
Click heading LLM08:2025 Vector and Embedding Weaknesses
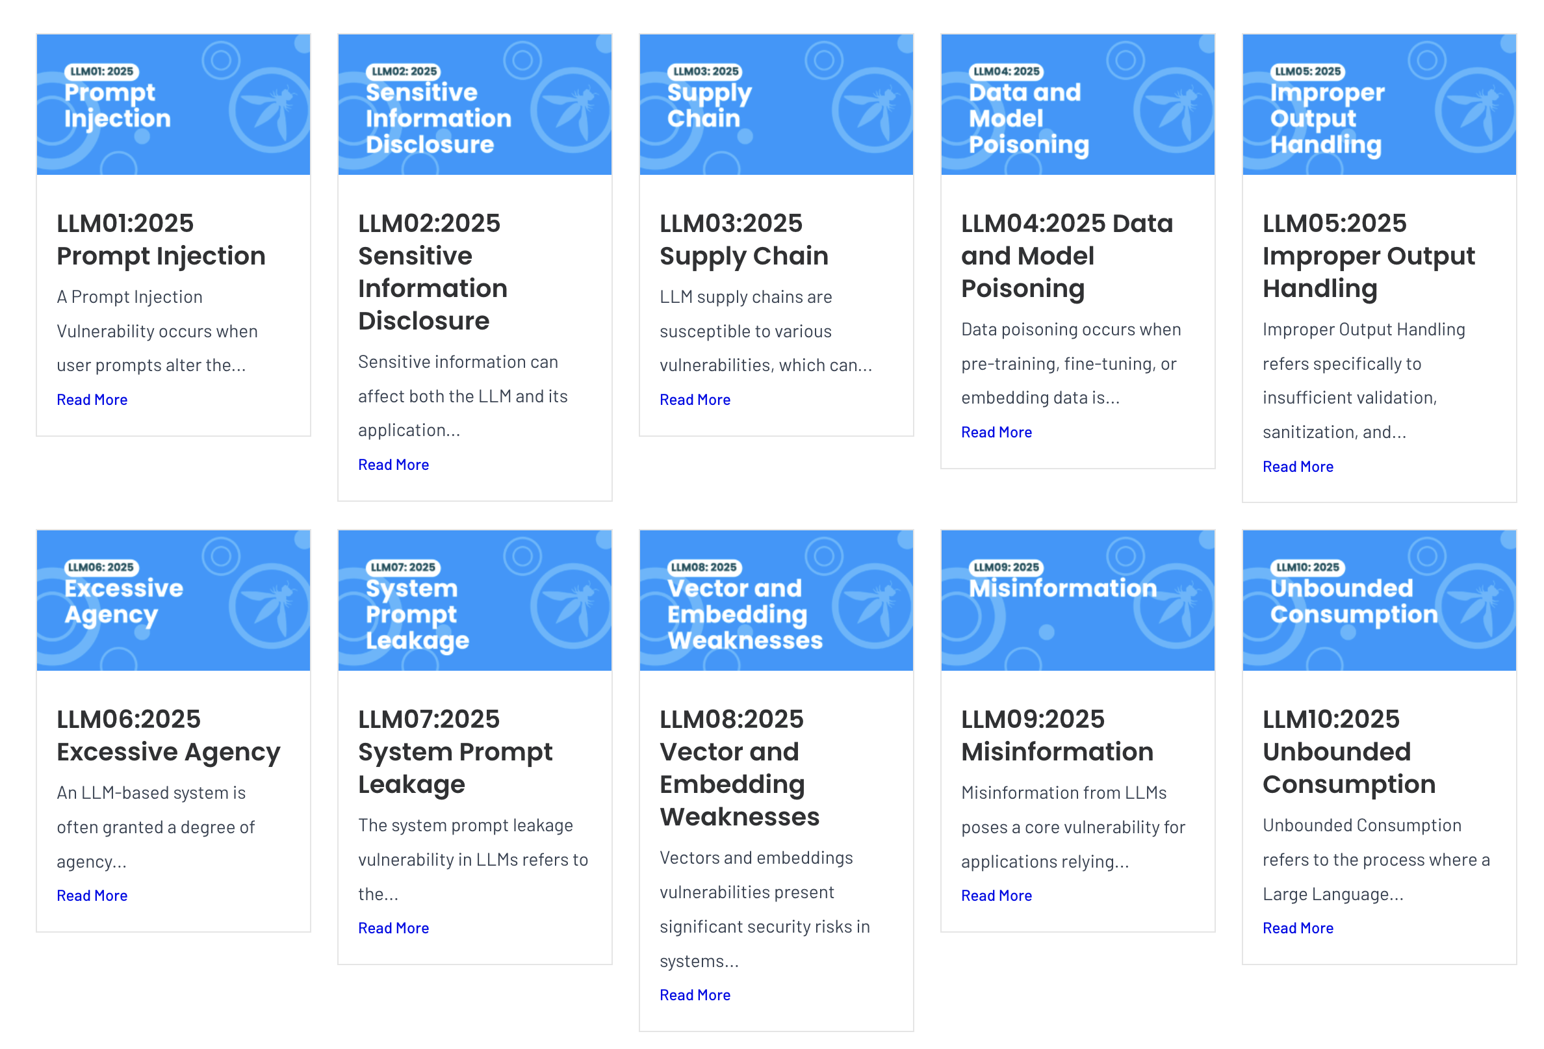pos(740,768)
